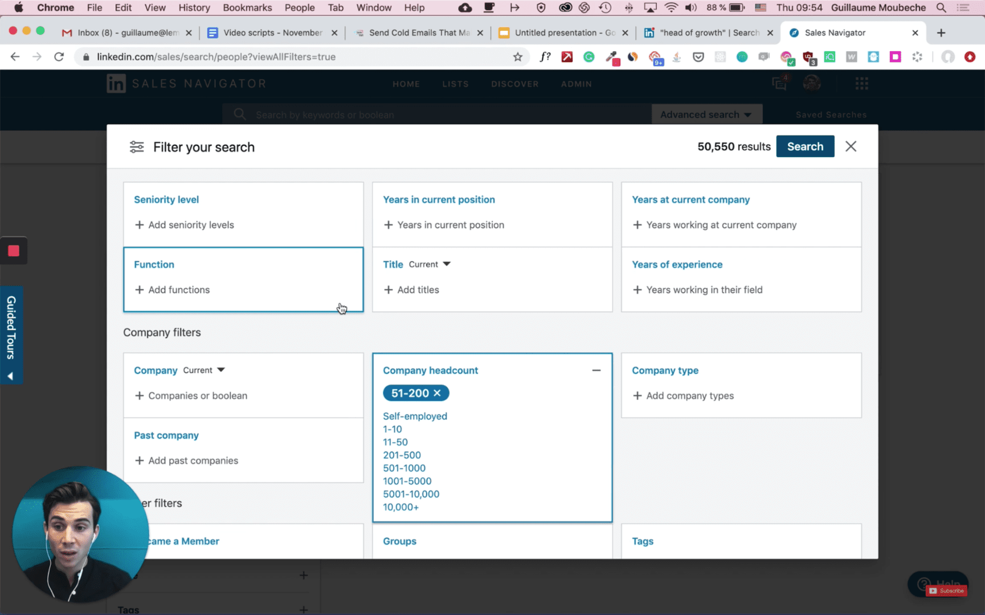Image resolution: width=985 pixels, height=615 pixels.
Task: Add Years working in their field
Action: [697, 290]
